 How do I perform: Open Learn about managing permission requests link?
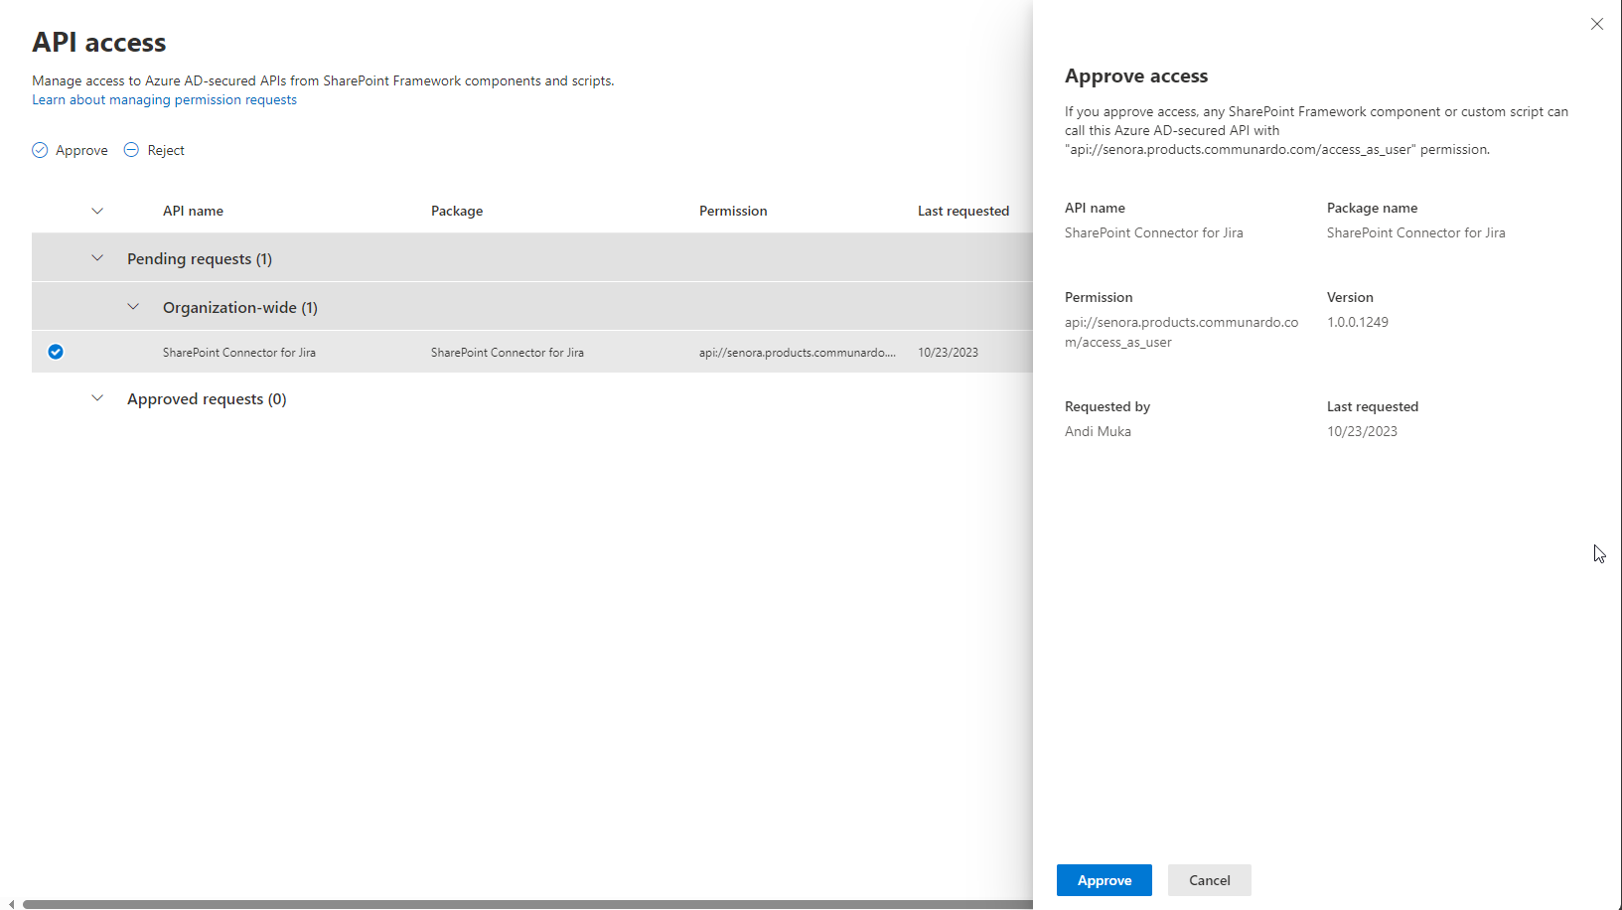click(164, 99)
